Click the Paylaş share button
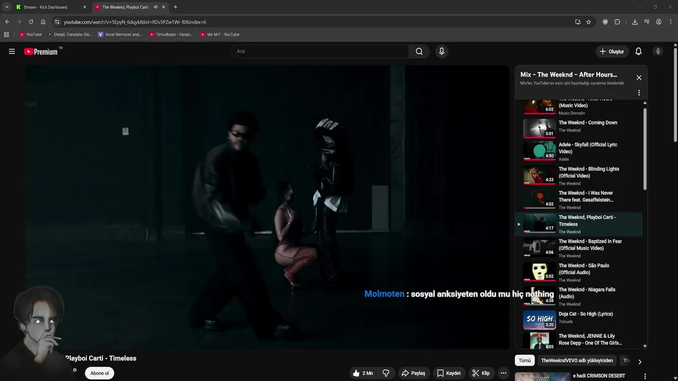Image resolution: width=678 pixels, height=381 pixels. (x=413, y=373)
